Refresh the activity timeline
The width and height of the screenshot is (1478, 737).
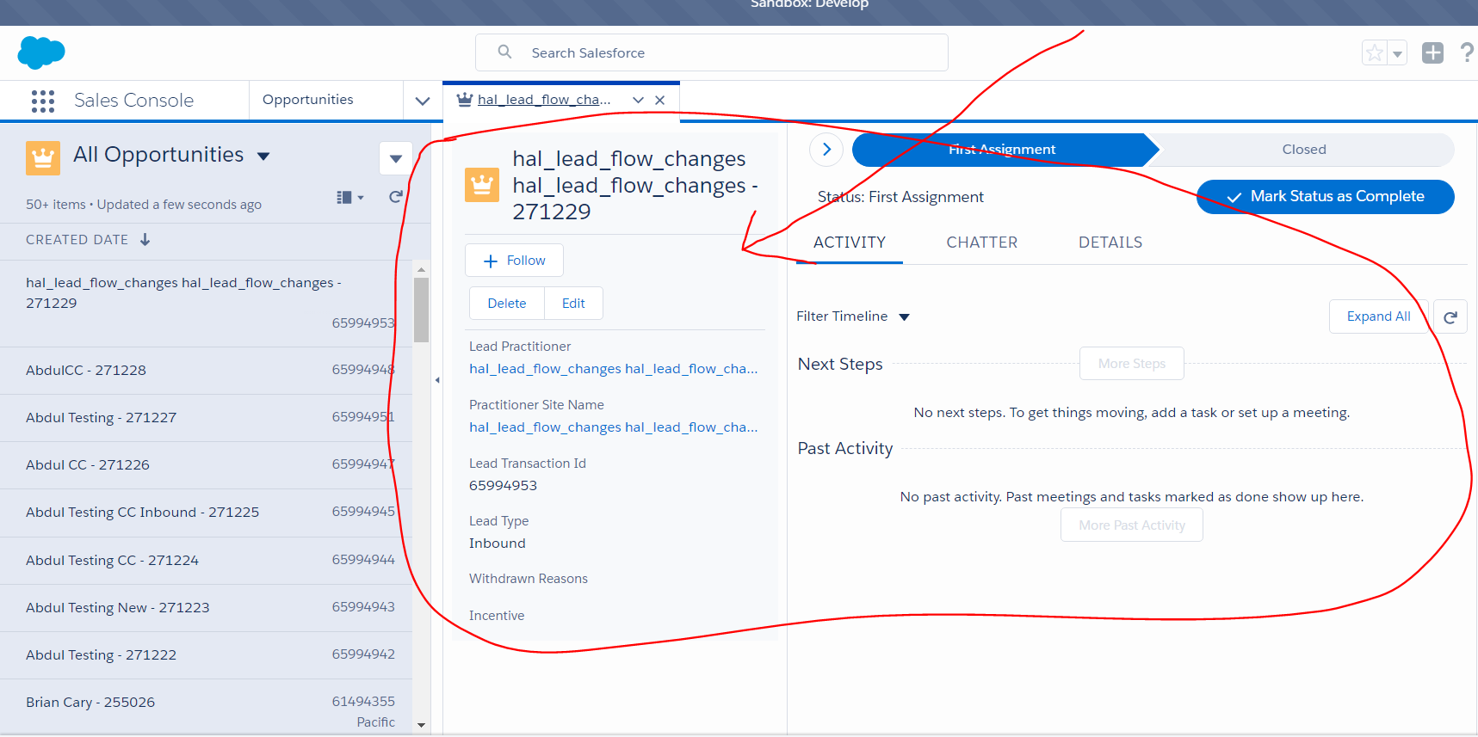pyautogui.click(x=1450, y=316)
